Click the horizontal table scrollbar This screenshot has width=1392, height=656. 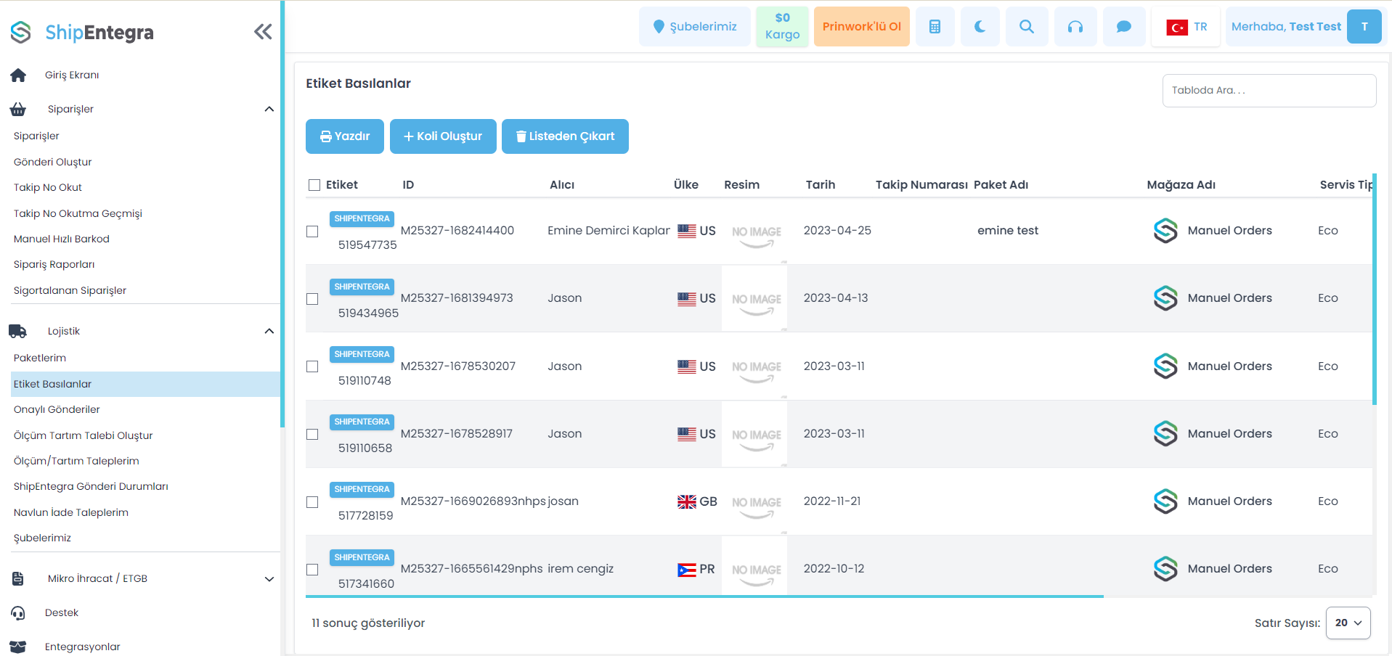click(704, 596)
